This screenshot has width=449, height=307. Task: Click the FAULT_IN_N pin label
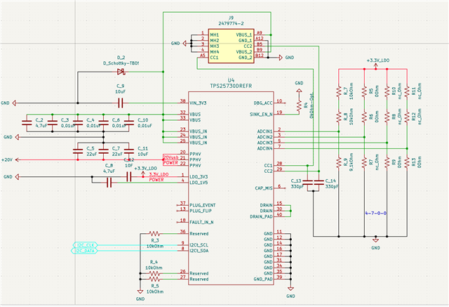pyautogui.click(x=201, y=222)
